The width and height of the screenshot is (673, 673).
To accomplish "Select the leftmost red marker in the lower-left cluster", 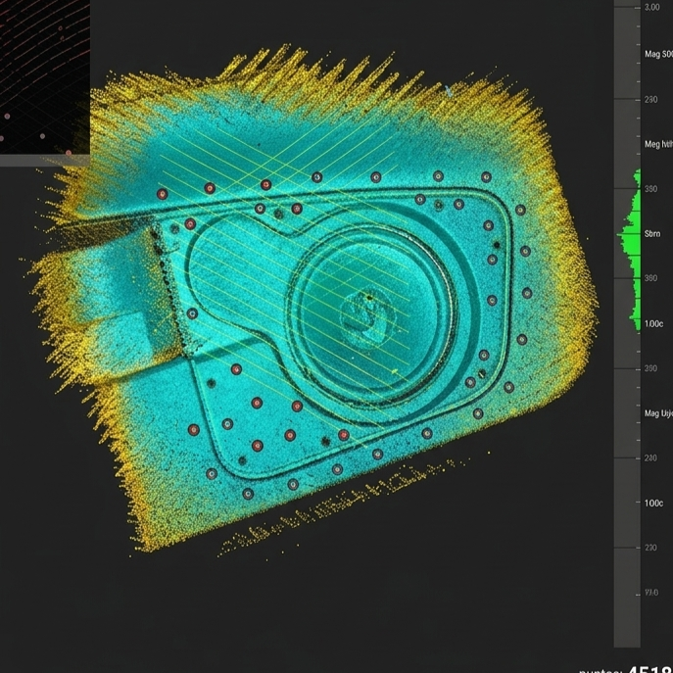I will click(x=194, y=430).
